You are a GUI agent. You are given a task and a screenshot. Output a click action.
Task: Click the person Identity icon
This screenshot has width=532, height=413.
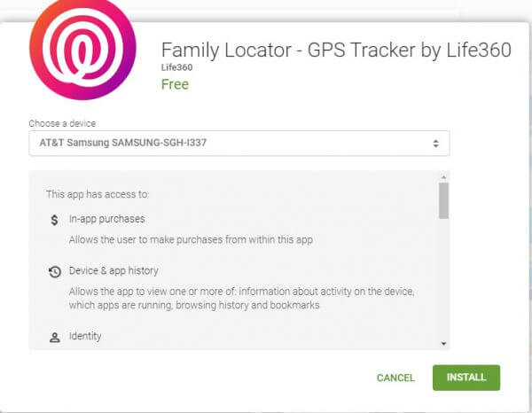coord(55,338)
